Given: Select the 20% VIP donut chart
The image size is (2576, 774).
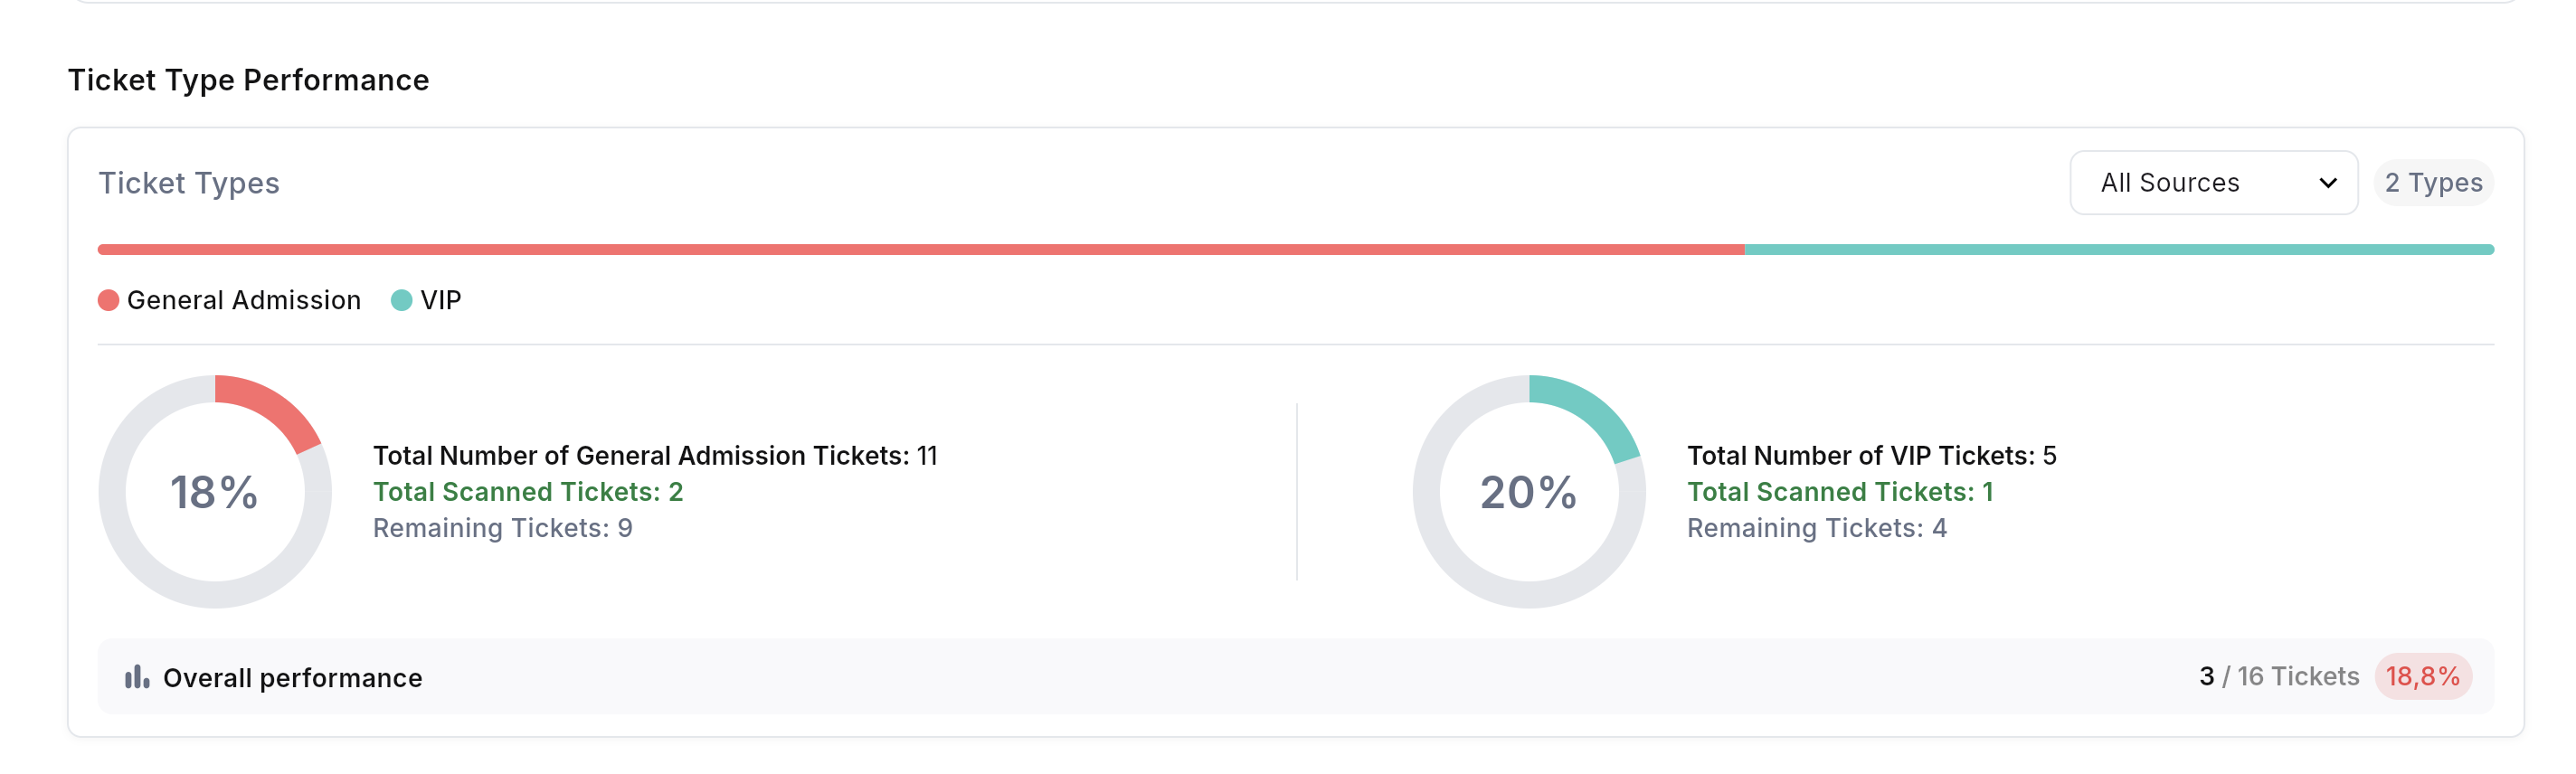Looking at the screenshot, I should 1527,490.
